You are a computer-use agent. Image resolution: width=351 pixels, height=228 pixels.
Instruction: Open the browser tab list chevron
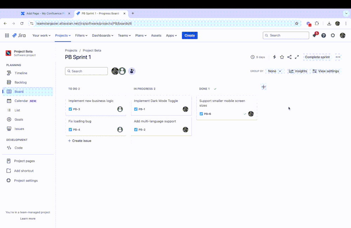click(346, 13)
